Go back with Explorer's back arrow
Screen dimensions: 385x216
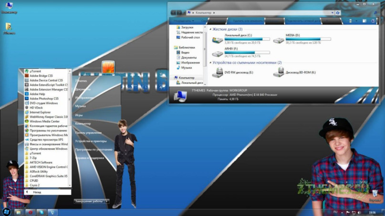[x=173, y=13]
